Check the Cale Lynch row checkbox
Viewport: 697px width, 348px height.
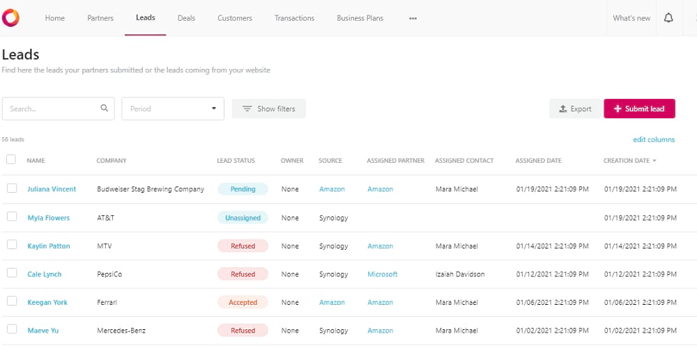click(12, 273)
